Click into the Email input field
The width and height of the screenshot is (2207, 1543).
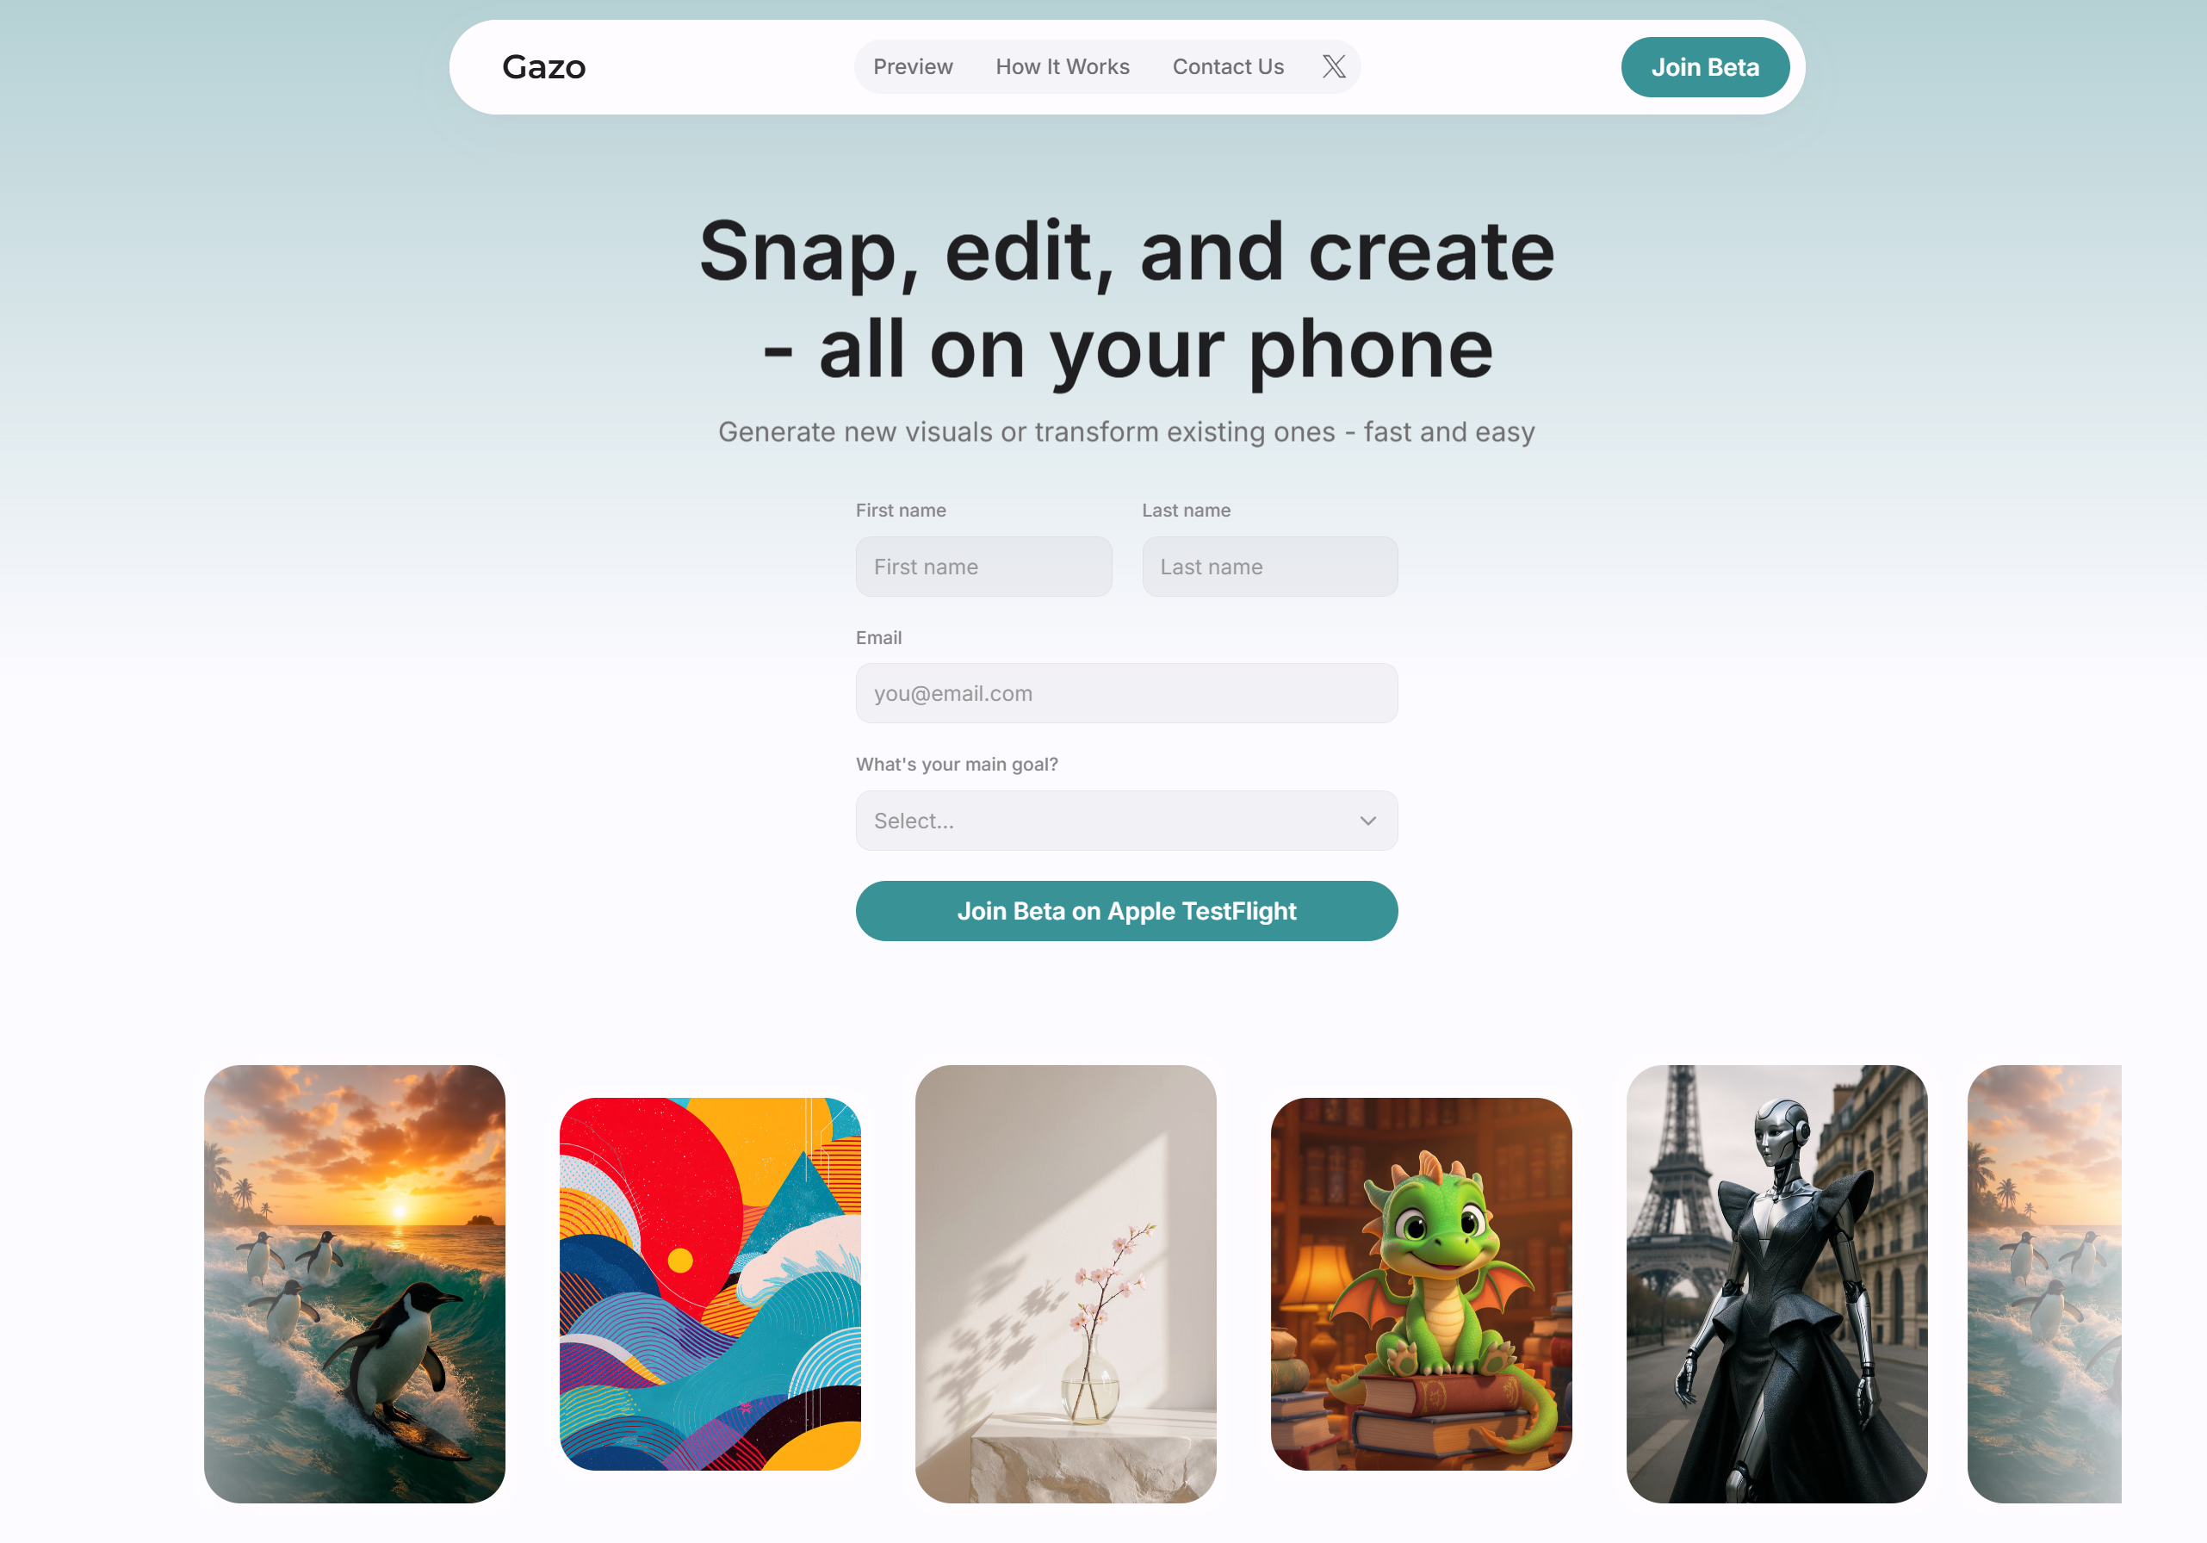1126,693
